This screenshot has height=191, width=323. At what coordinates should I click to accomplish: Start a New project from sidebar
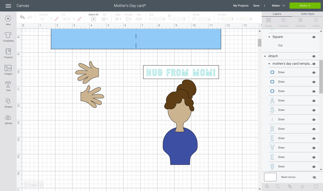[8, 21]
